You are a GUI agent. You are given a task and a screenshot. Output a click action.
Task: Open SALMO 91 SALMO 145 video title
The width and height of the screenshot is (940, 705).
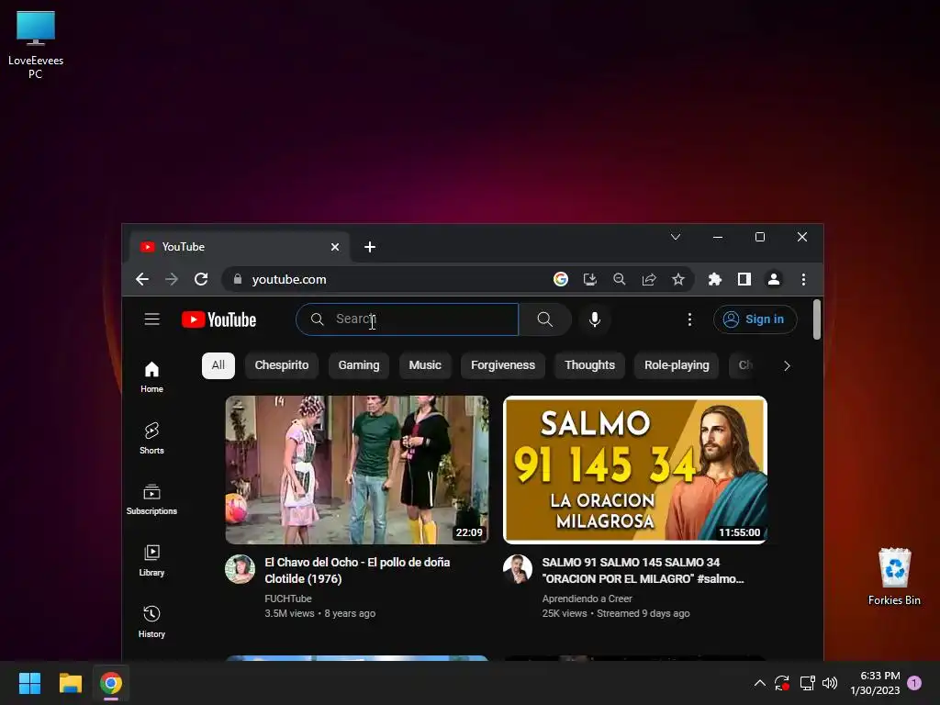pos(643,571)
